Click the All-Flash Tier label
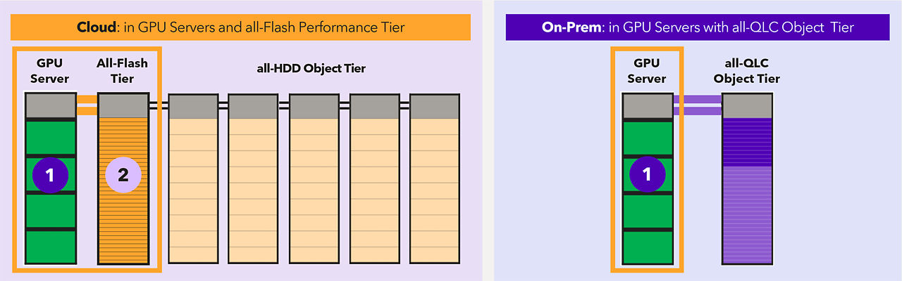The height and width of the screenshot is (281, 902). [123, 70]
